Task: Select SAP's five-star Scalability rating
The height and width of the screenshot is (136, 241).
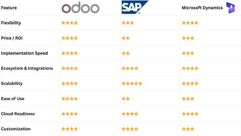Action: tap(132, 83)
